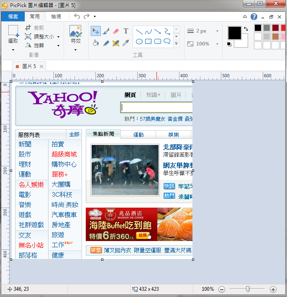Viewport: 287px width, 297px height.
Task: Choose the straight line shape
Action: tap(139, 32)
